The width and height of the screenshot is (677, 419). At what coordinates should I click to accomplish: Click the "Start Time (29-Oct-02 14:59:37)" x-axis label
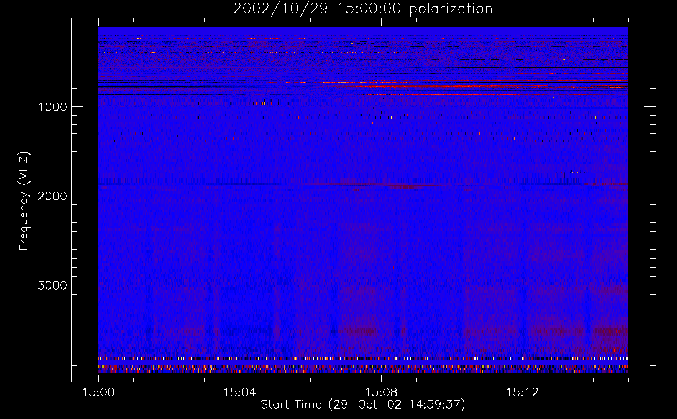[363, 405]
